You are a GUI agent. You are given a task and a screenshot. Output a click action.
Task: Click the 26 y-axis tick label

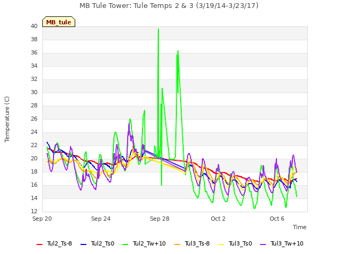[x=34, y=119]
